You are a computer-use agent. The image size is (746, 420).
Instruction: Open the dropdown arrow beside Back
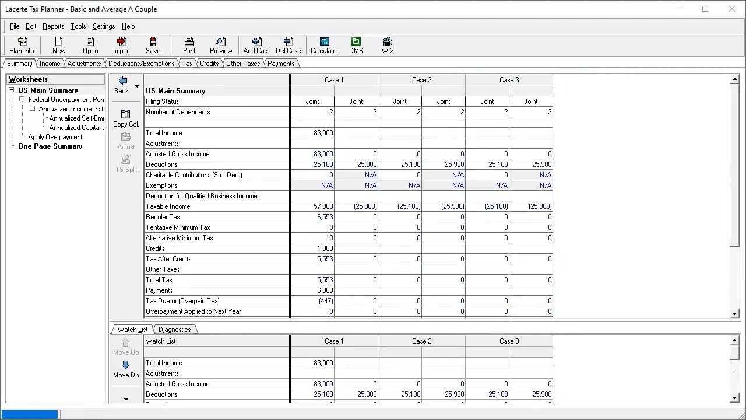(137, 86)
